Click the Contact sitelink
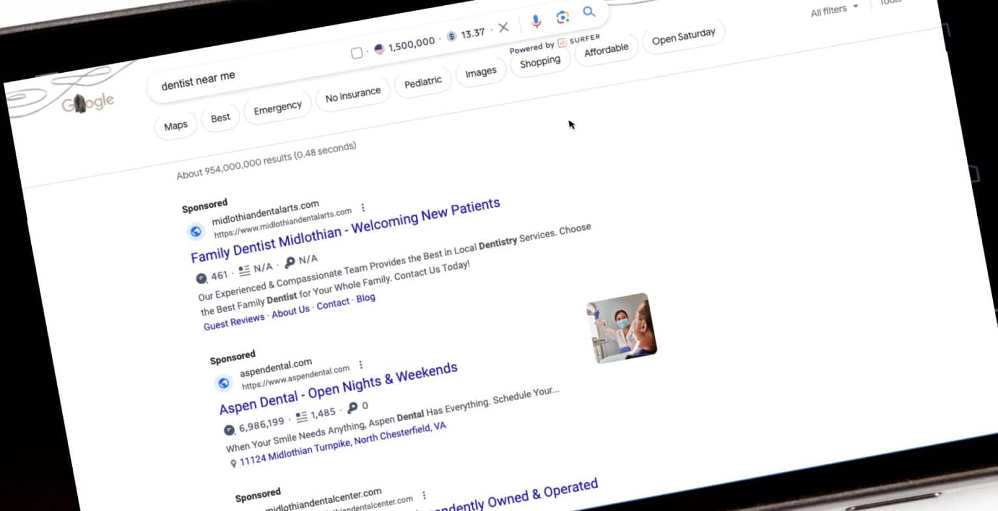Image resolution: width=998 pixels, height=511 pixels. [x=333, y=304]
